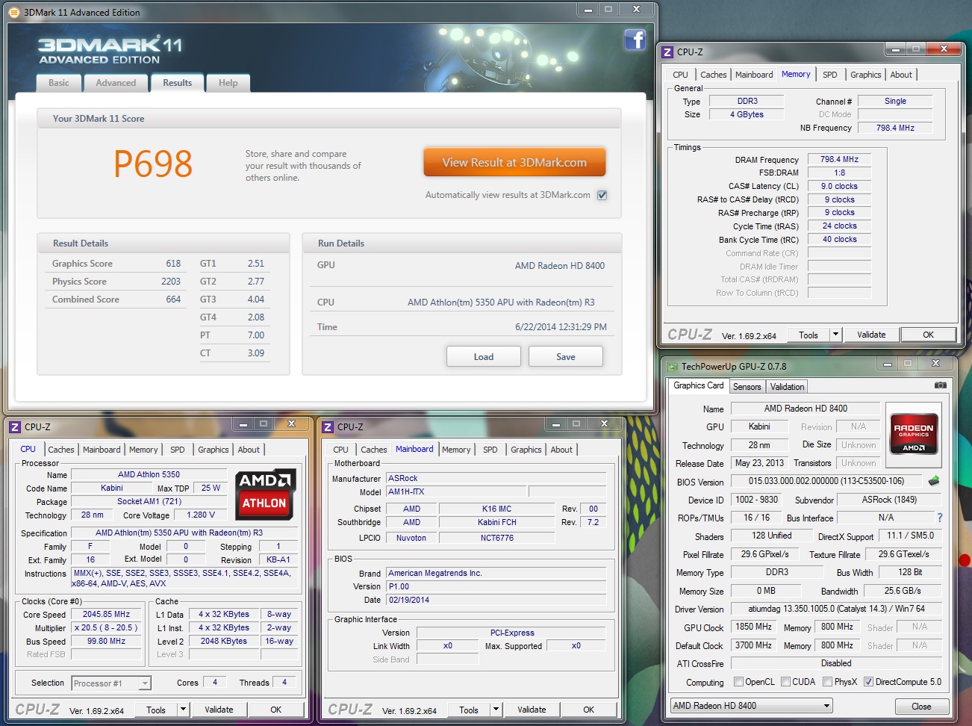Click the BIOS Date value 02/19/2014
This screenshot has height=726, width=972.
(x=496, y=600)
